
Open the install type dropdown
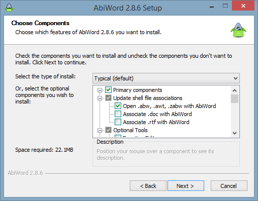(166, 78)
